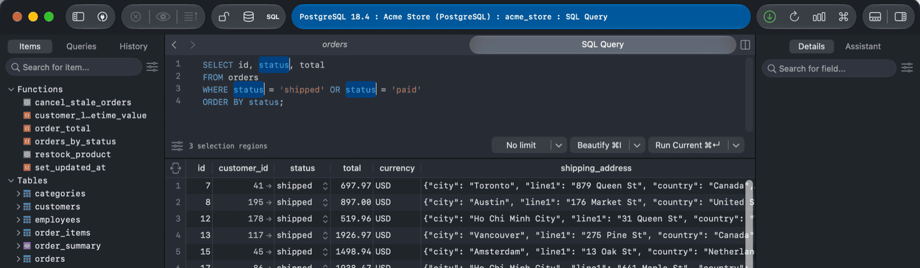
Task: Open the Run Current options arrow
Action: [736, 146]
